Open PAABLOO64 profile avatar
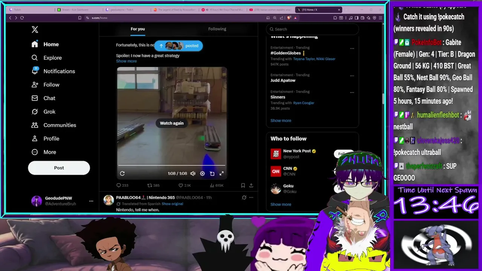Viewport: 482px width, 271px height. point(109,200)
